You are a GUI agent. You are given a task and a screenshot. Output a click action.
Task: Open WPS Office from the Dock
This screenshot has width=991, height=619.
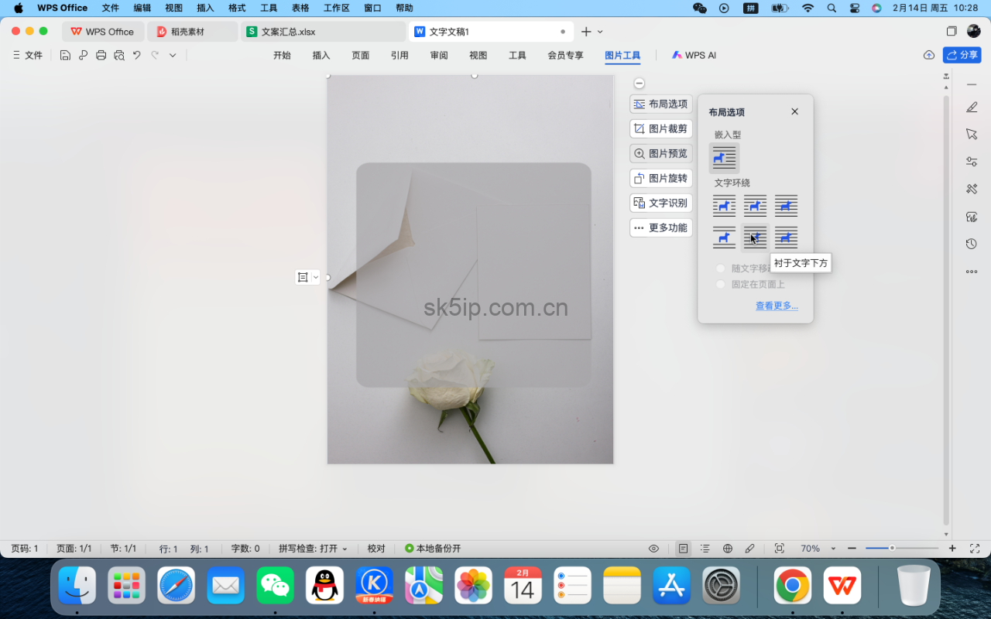(x=842, y=586)
